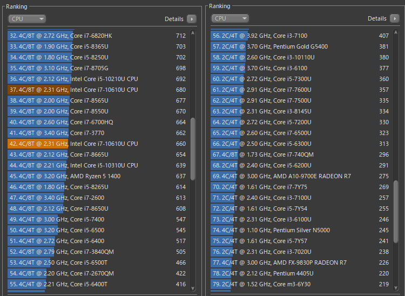Click the scroll up arrow in the right ranking list
405x296 pixels.
coord(396,32)
